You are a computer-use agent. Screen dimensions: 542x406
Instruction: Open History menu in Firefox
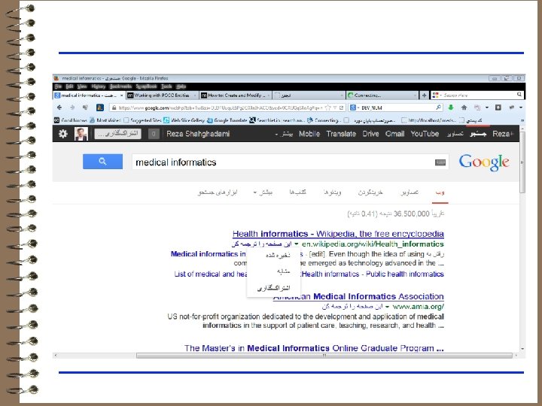coord(99,86)
